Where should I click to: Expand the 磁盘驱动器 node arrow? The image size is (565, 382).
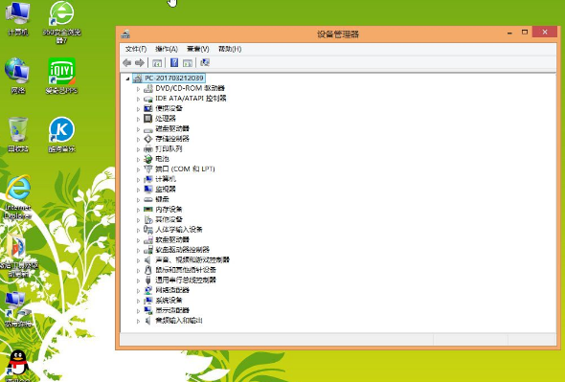pyautogui.click(x=138, y=129)
